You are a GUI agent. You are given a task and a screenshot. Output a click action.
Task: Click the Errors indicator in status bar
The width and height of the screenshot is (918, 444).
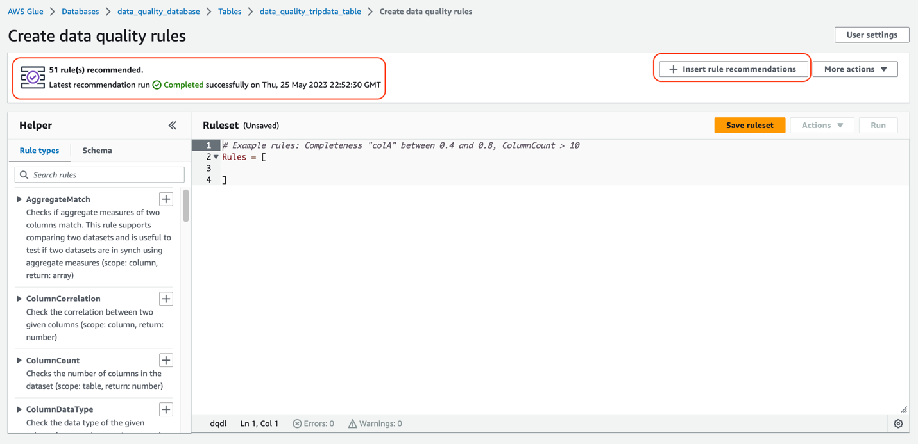[x=314, y=423]
